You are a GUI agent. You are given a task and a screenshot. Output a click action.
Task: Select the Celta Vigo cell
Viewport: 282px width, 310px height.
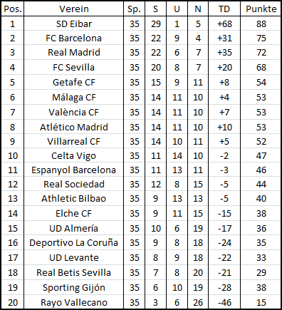(74, 155)
